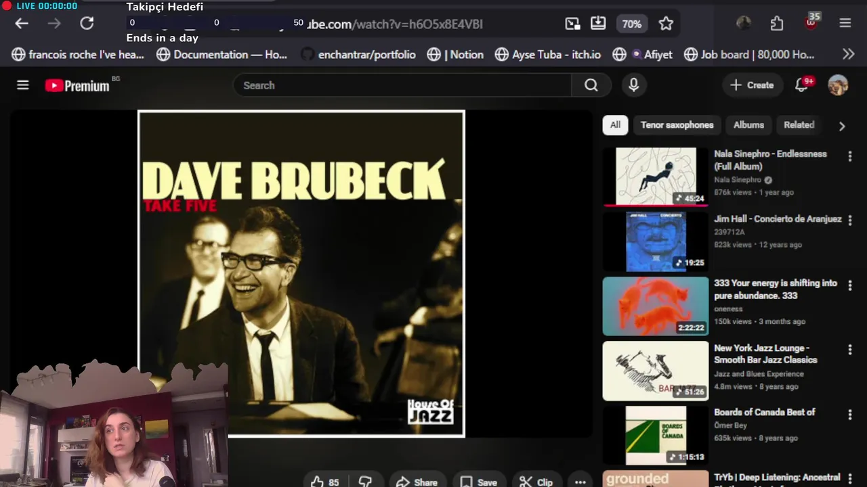The height and width of the screenshot is (487, 867).
Task: Open Nala Sinephro Endlessness thumbnail
Action: [x=656, y=177]
